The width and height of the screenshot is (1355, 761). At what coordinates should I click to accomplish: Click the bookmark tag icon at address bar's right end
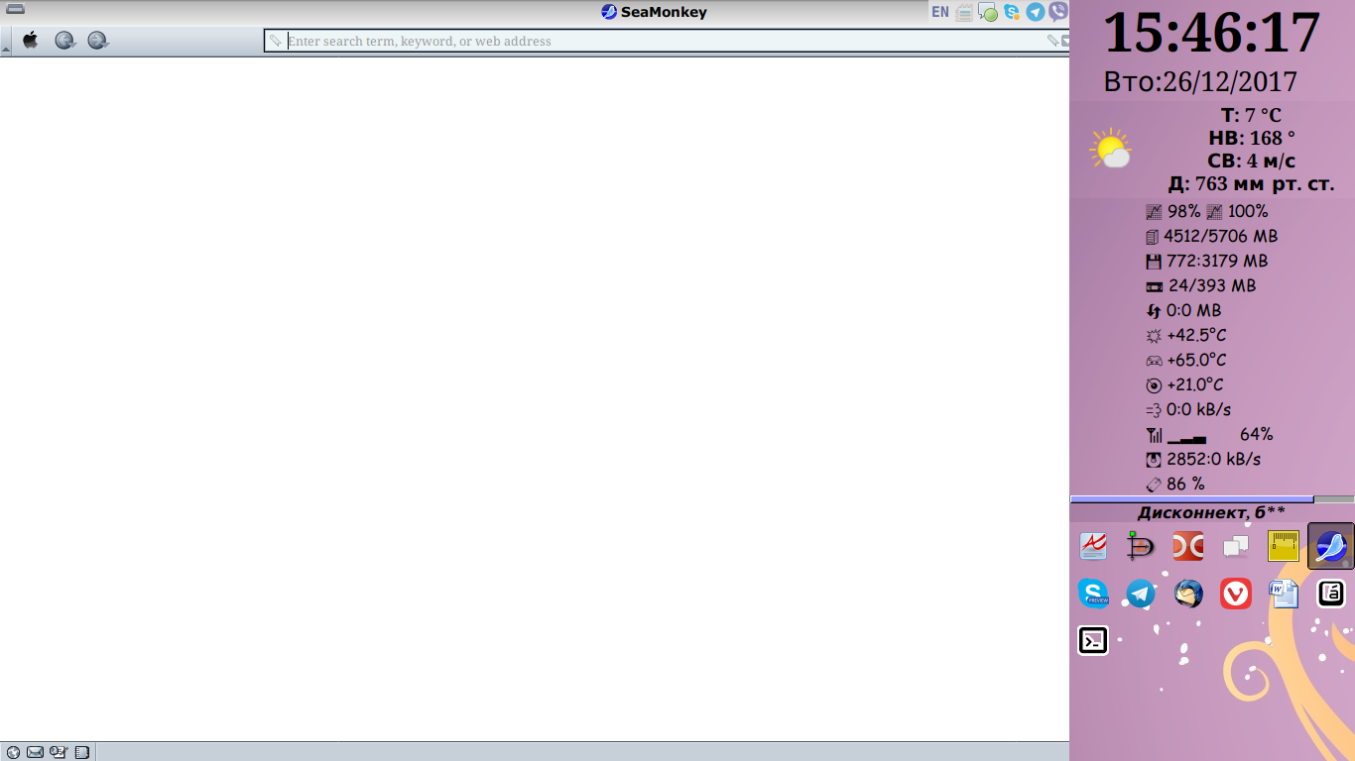click(1052, 41)
